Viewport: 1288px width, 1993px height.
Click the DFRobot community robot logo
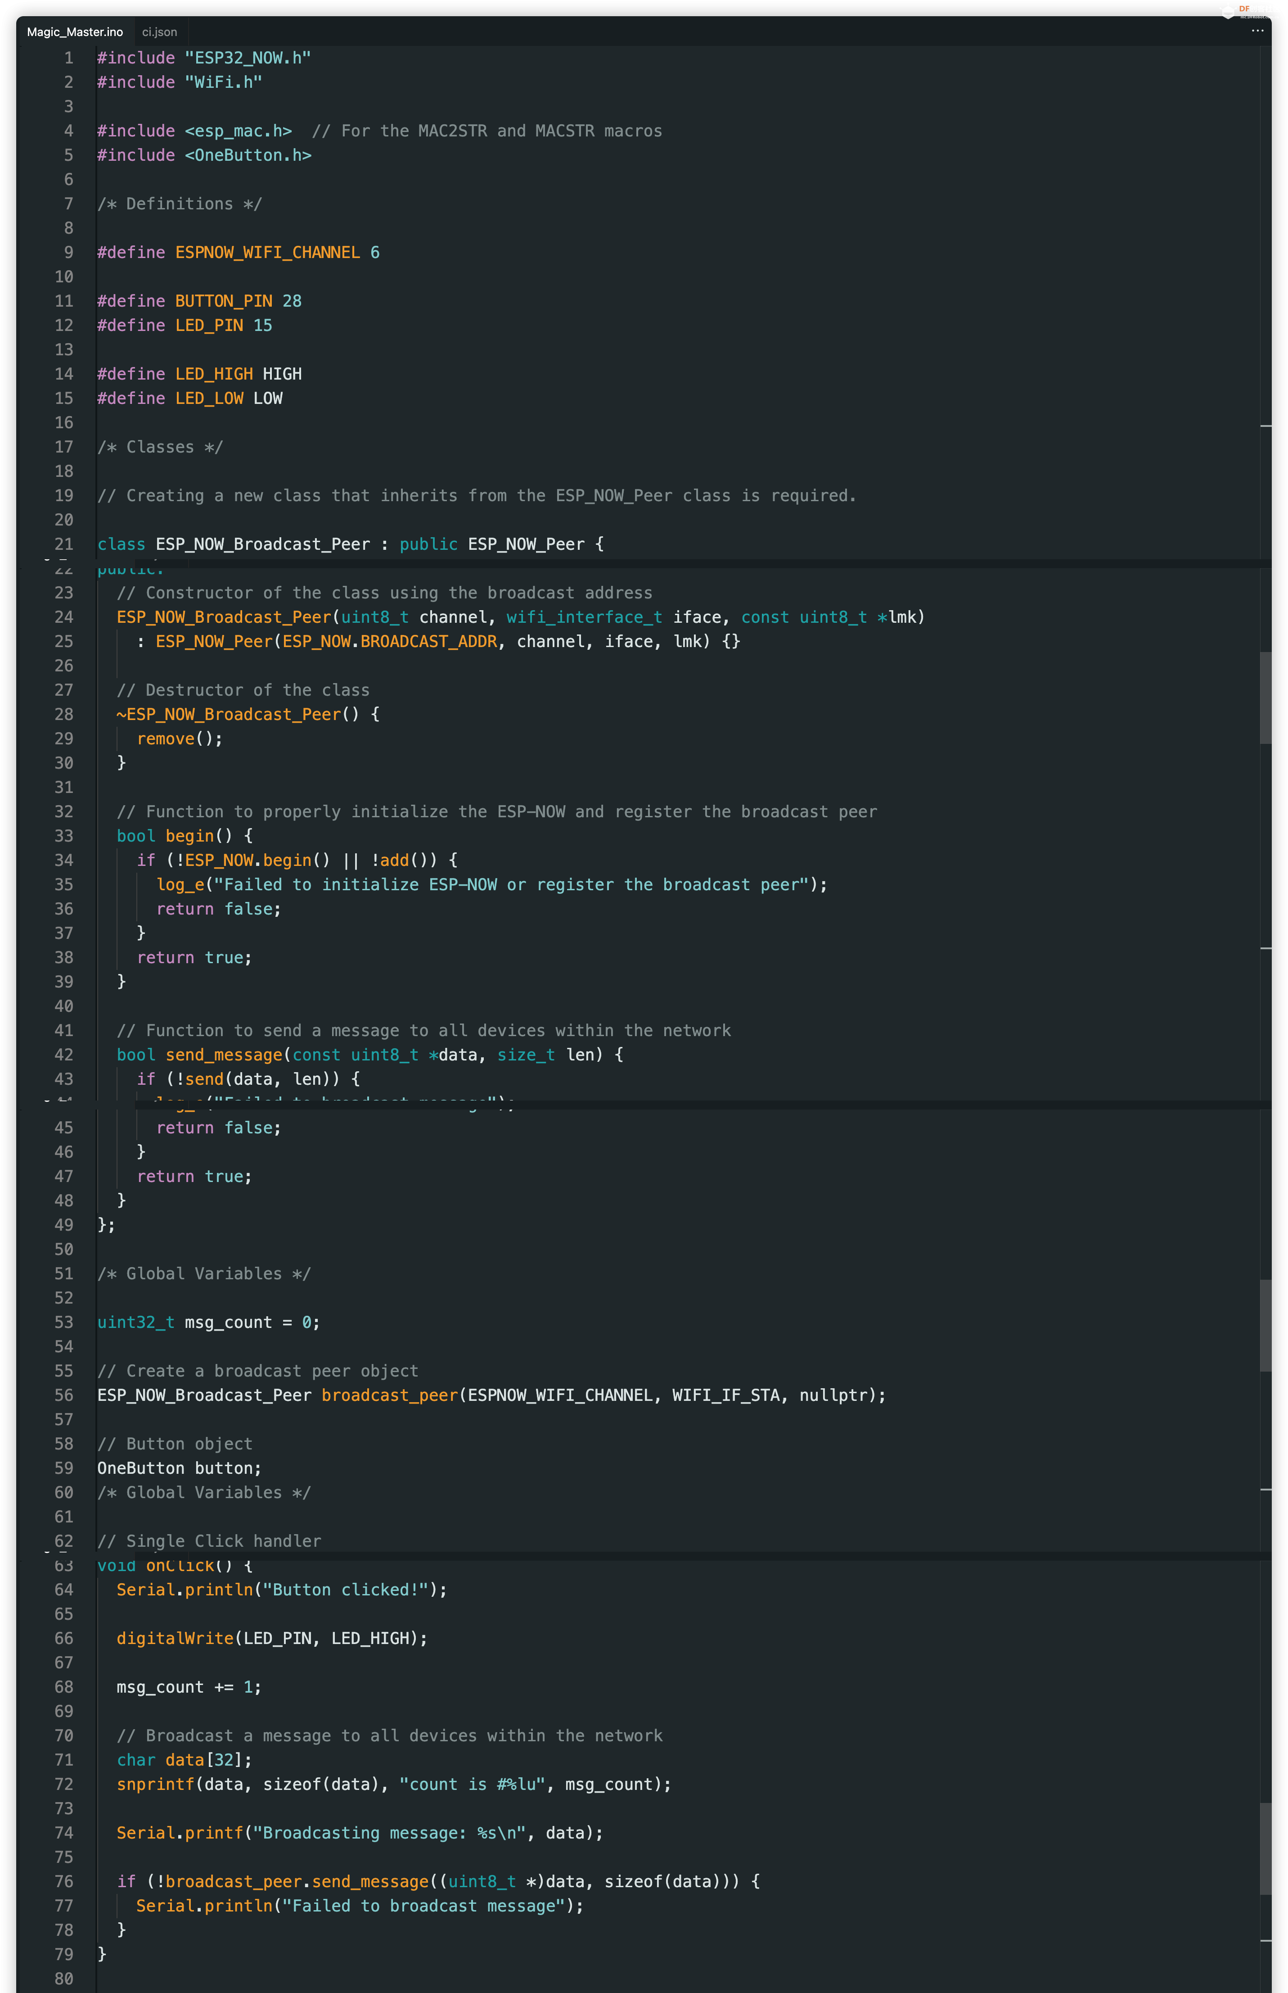coord(1227,11)
